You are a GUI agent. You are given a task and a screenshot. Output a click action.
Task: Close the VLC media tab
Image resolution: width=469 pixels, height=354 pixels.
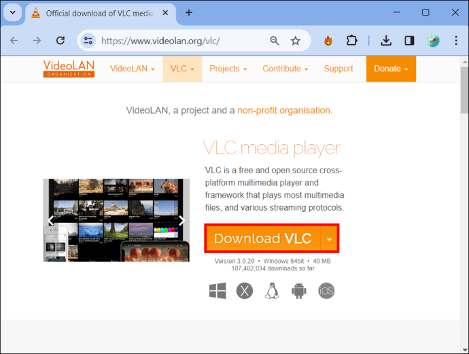(x=165, y=13)
